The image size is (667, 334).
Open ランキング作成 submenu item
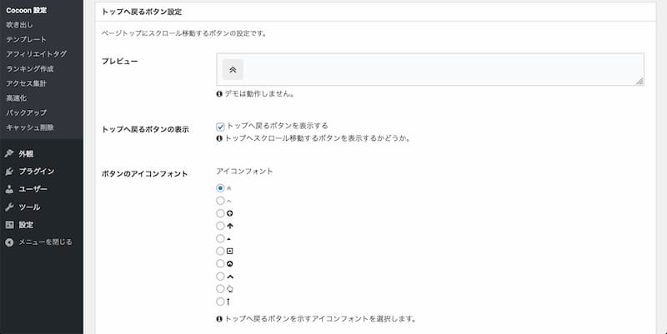[x=30, y=68]
